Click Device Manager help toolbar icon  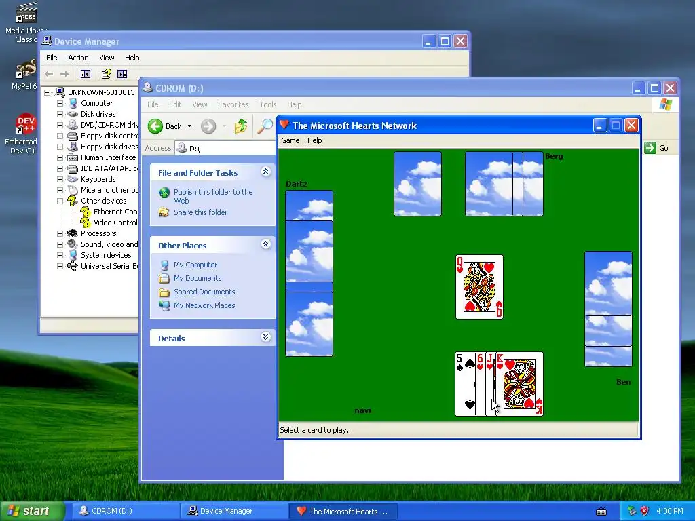click(x=107, y=74)
